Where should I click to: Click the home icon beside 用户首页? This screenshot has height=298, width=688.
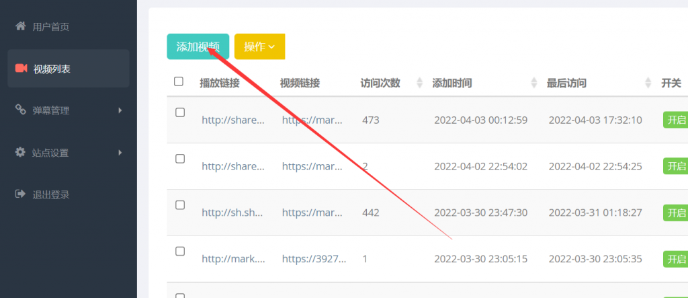pyautogui.click(x=21, y=26)
